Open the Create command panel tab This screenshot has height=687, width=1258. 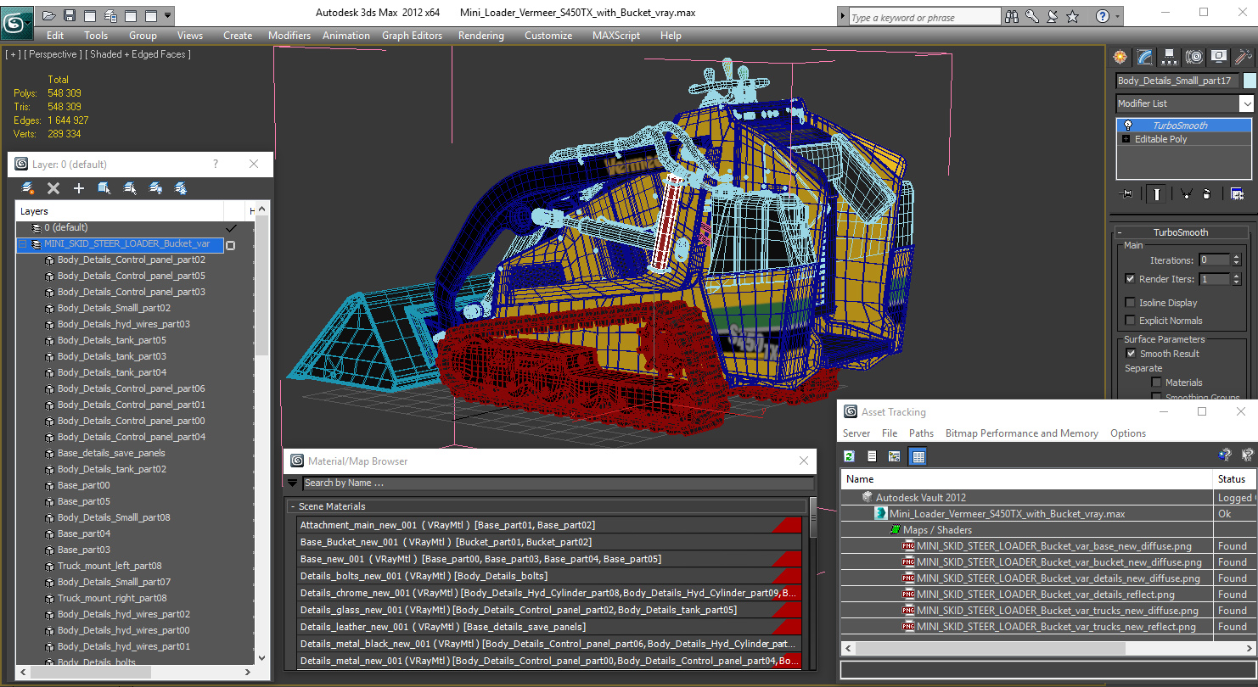tap(1120, 57)
